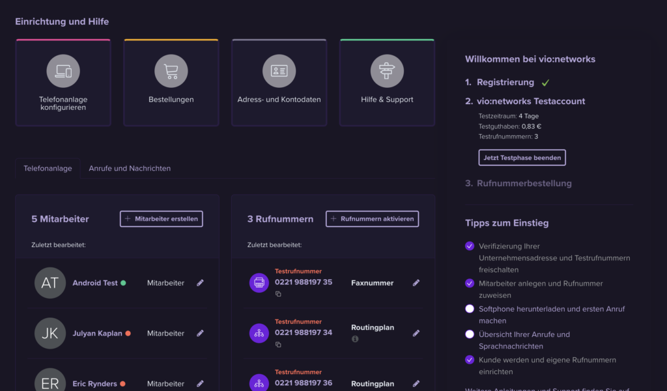This screenshot has width=667, height=391.
Task: Click the pencil icon beside Faxnummer
Action: point(416,282)
